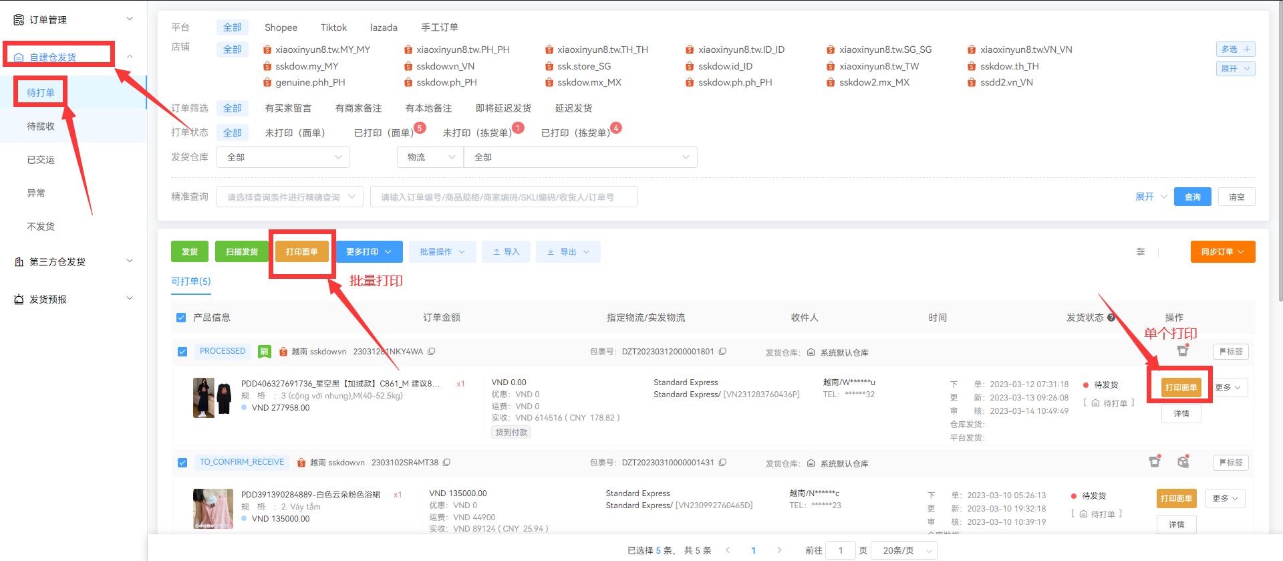Select 未打印（拣货单） status filter

(478, 132)
